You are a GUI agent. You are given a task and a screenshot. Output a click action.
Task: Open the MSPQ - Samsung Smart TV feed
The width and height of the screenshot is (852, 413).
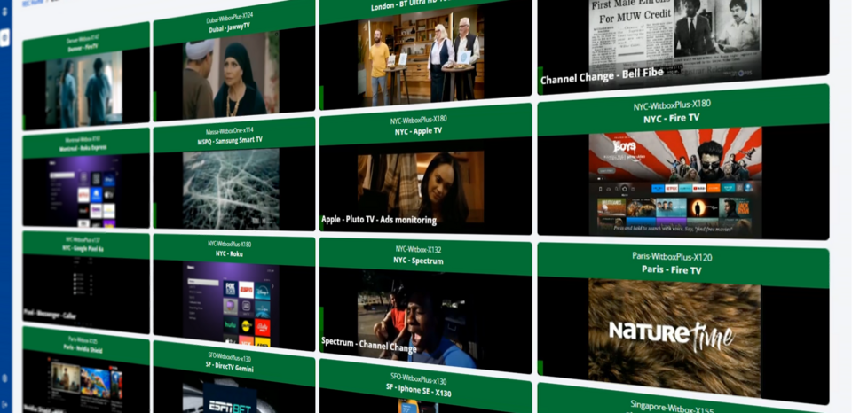tap(231, 188)
